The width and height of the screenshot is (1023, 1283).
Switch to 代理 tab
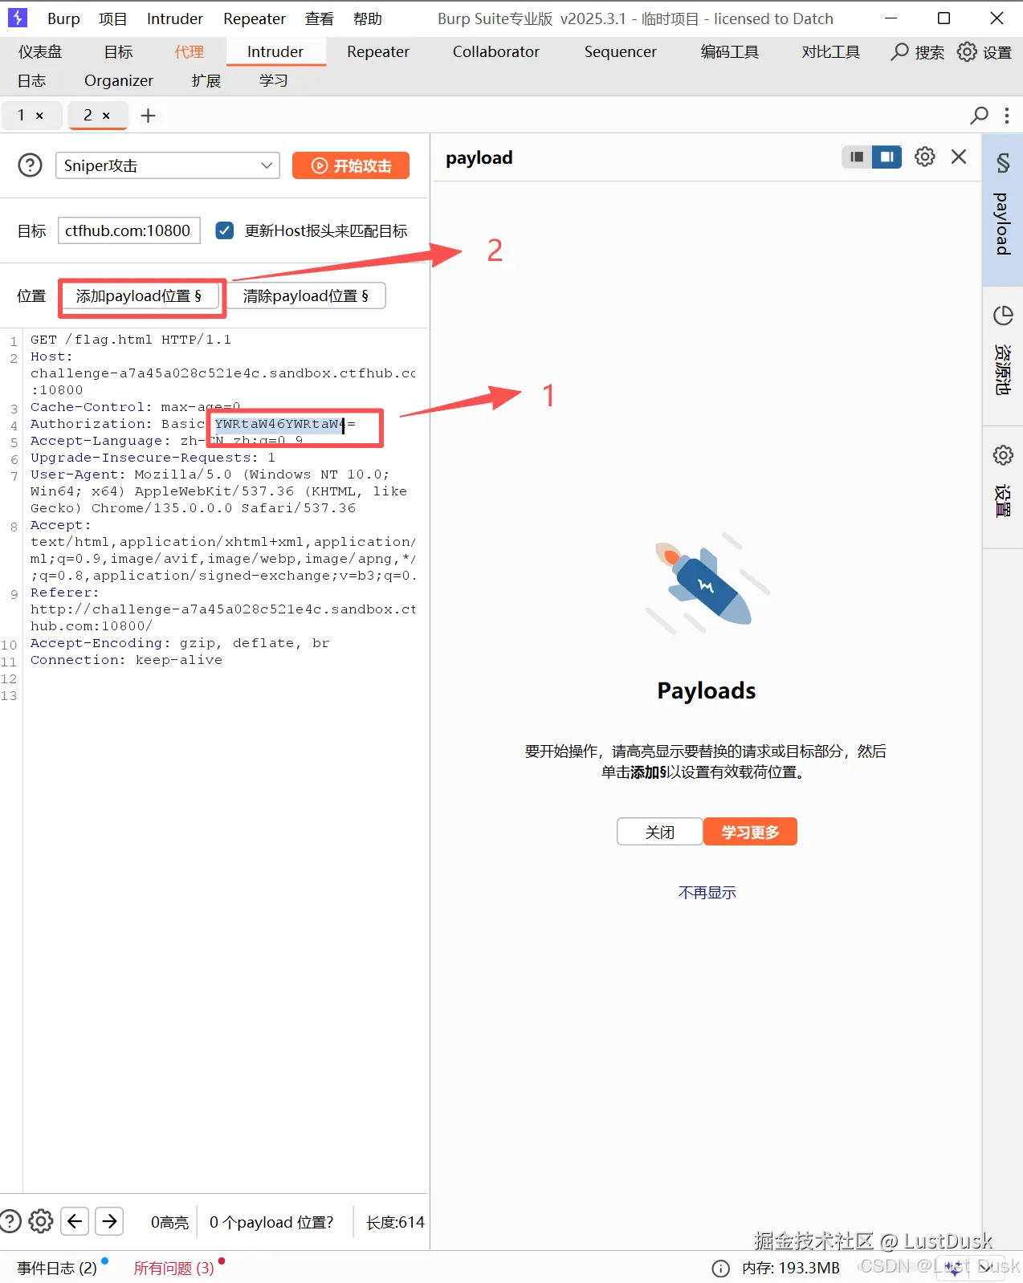(189, 52)
